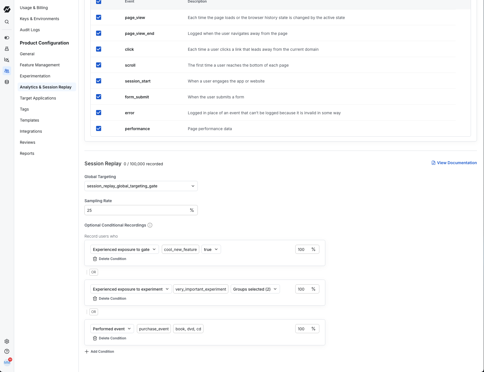Screen dimensions: 484x372
Task: Open the Audit Logs page
Action: pyautogui.click(x=30, y=30)
